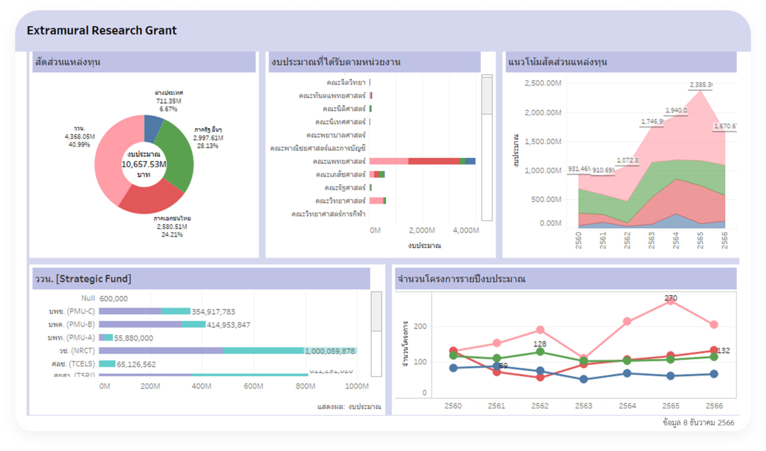766x451 pixels.
Task: Select the red segment of คณะแพทยศาสตร์ bar
Action: 433,161
